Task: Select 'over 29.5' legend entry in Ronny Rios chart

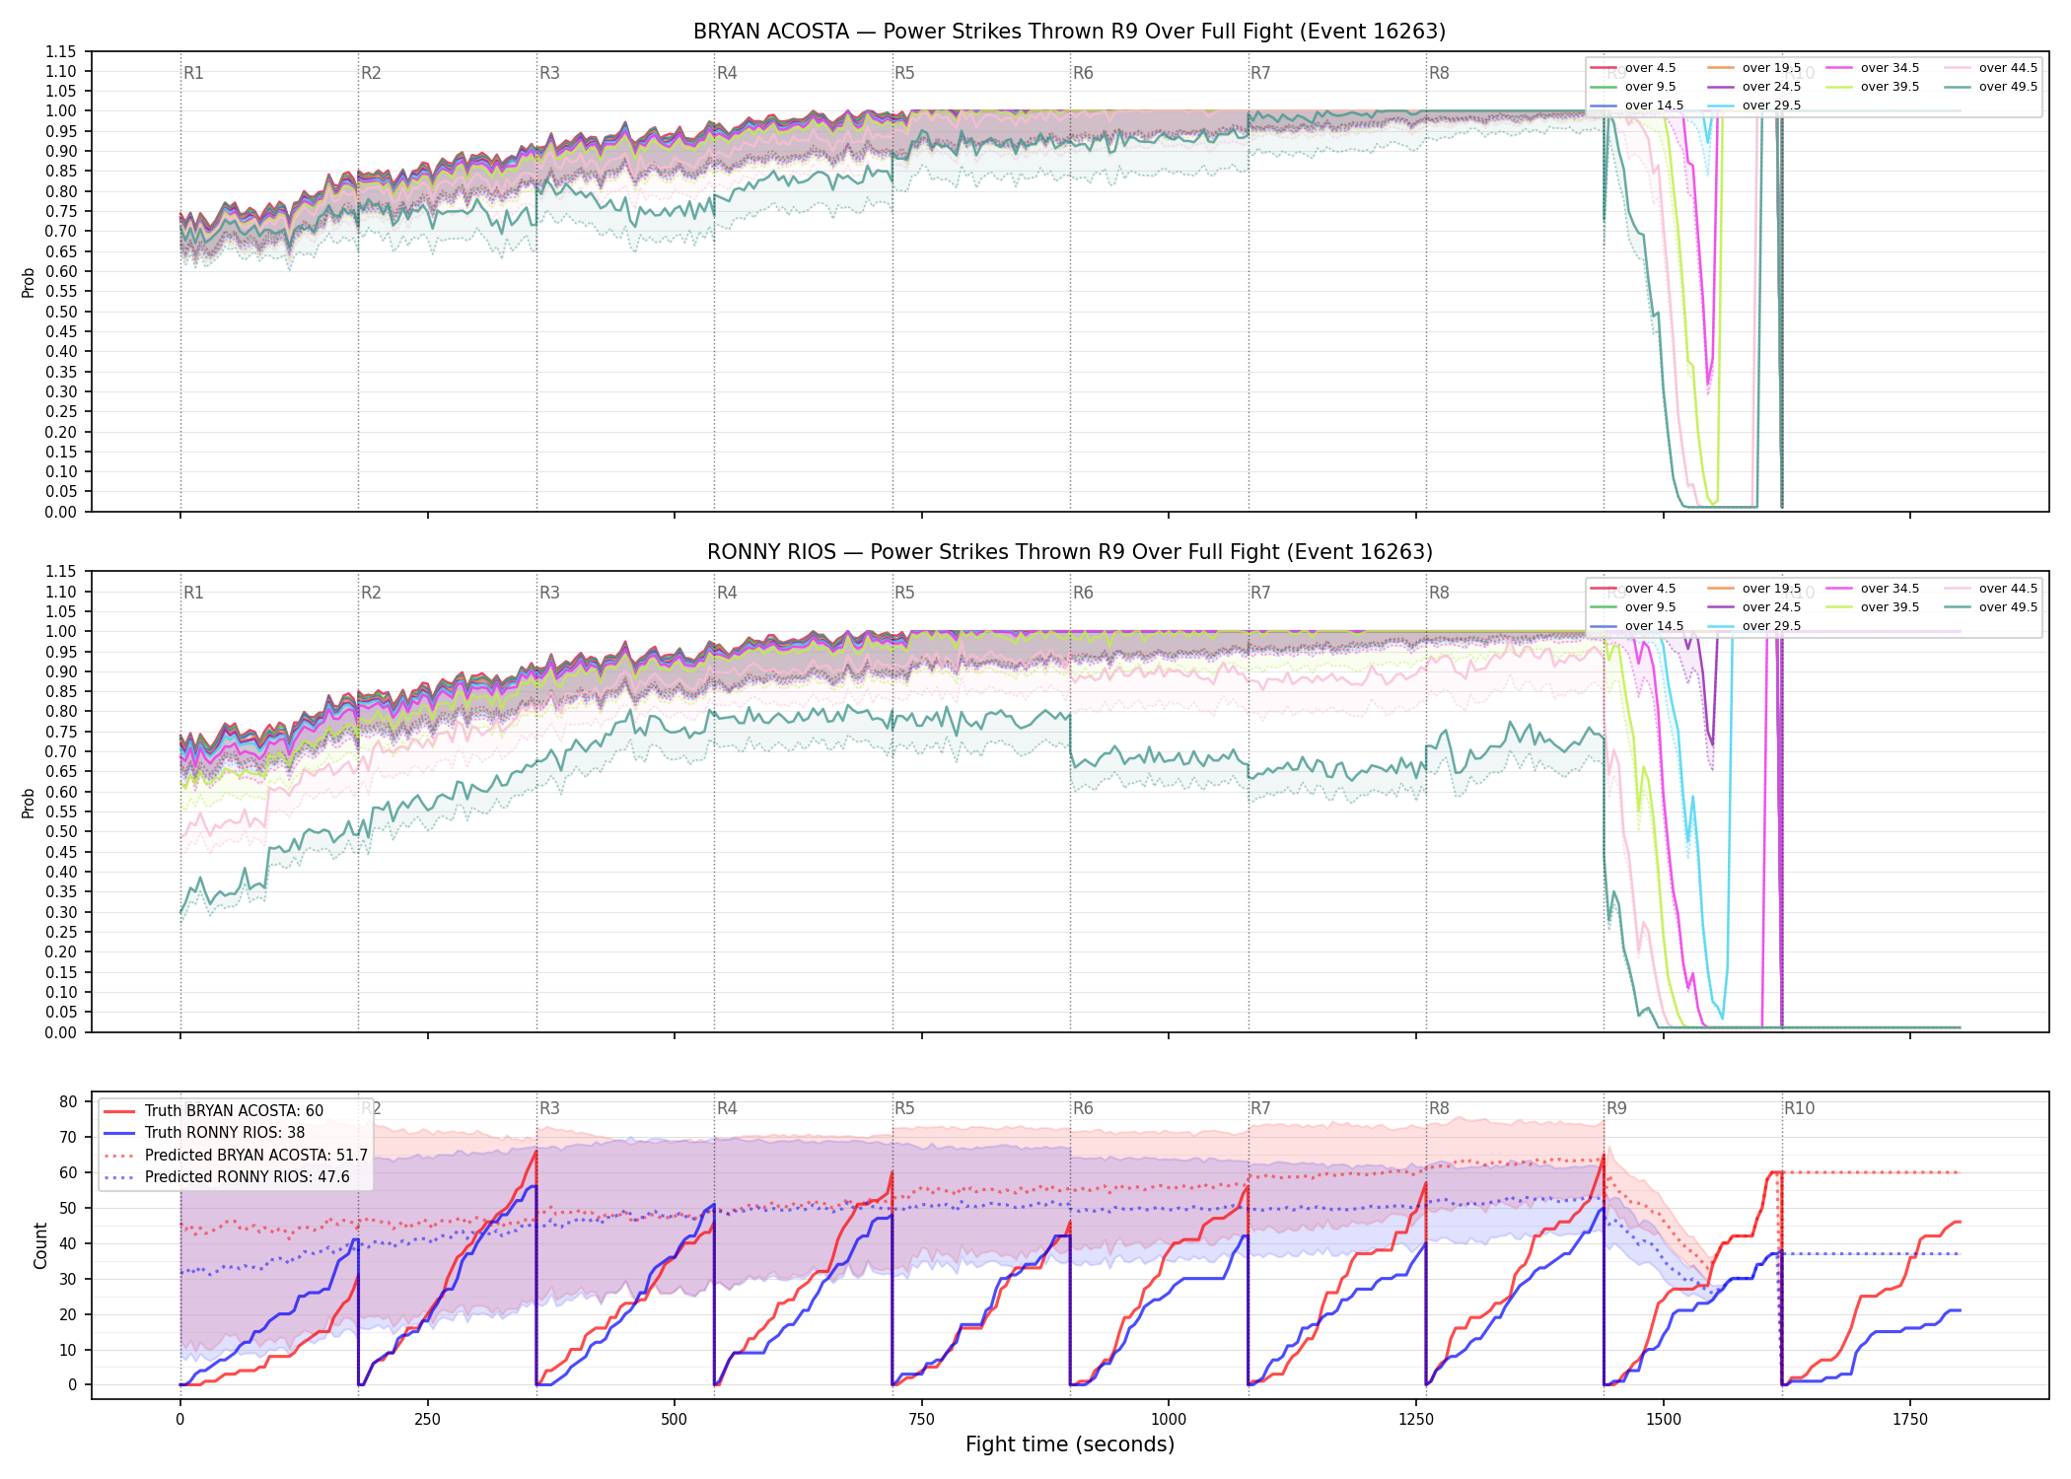Action: [x=1754, y=626]
